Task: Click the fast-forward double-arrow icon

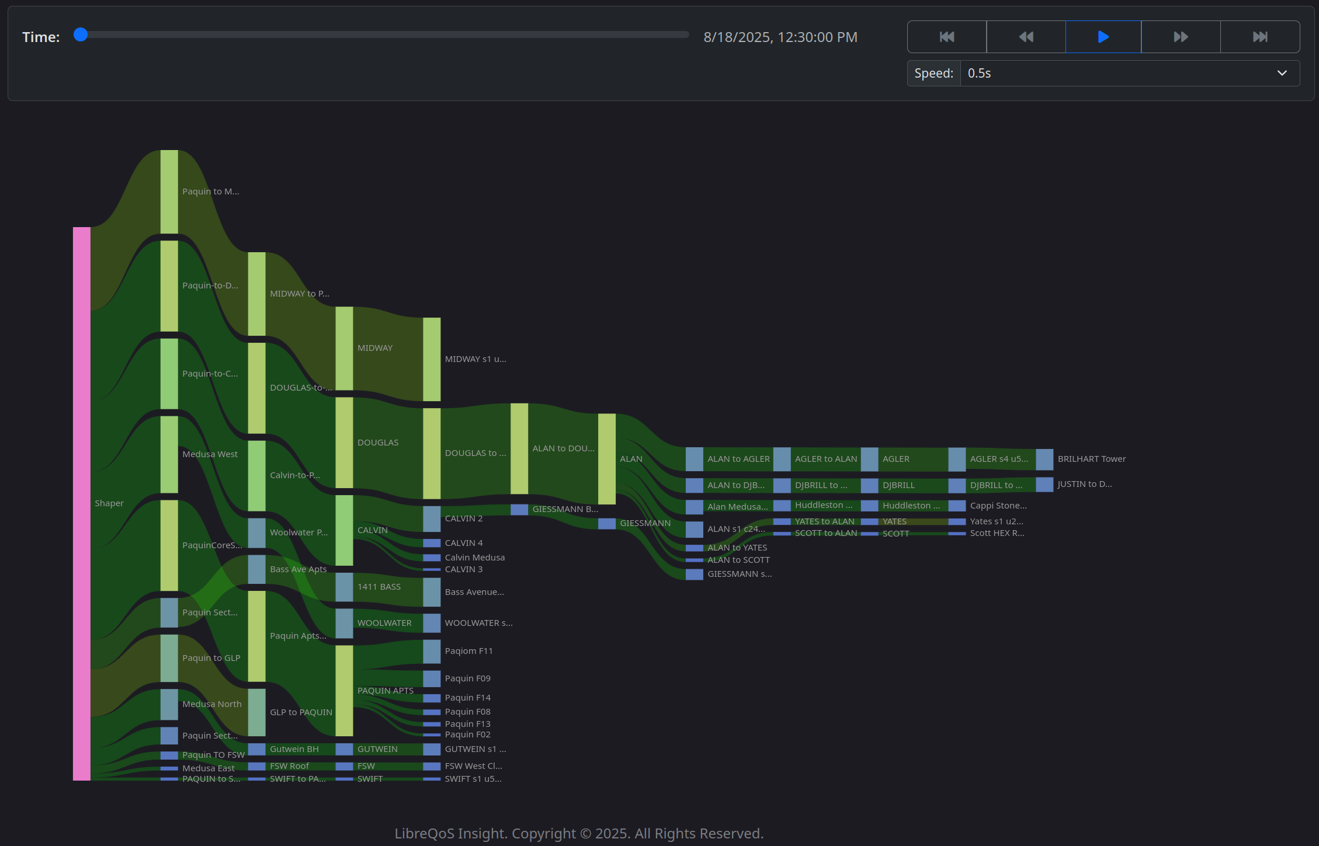Action: point(1181,37)
